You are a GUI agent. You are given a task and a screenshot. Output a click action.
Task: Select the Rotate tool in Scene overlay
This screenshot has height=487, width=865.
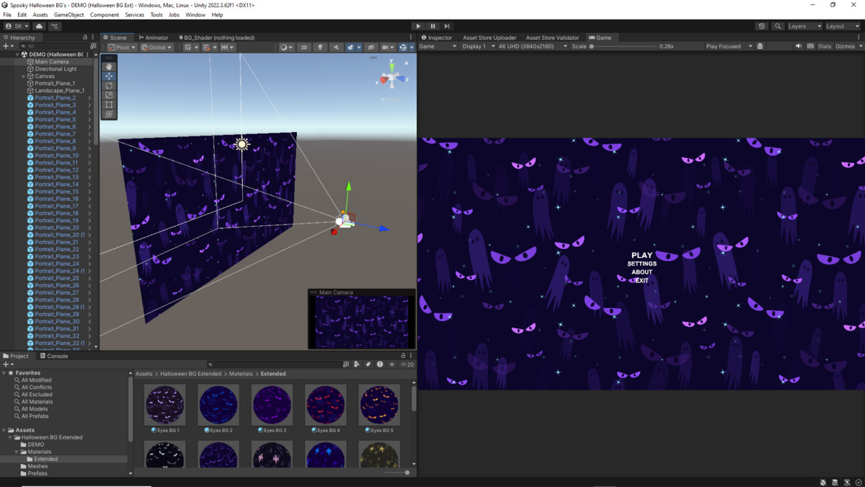pyautogui.click(x=109, y=85)
